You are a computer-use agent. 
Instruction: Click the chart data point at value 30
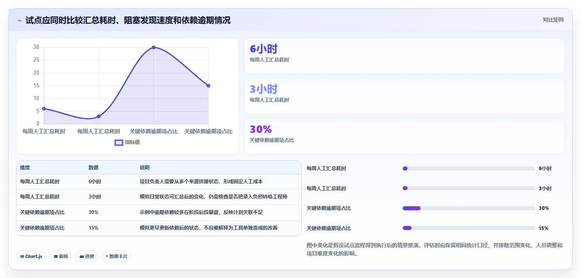pyautogui.click(x=153, y=48)
